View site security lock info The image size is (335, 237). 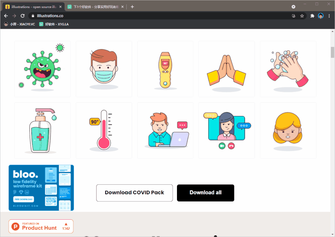click(33, 16)
